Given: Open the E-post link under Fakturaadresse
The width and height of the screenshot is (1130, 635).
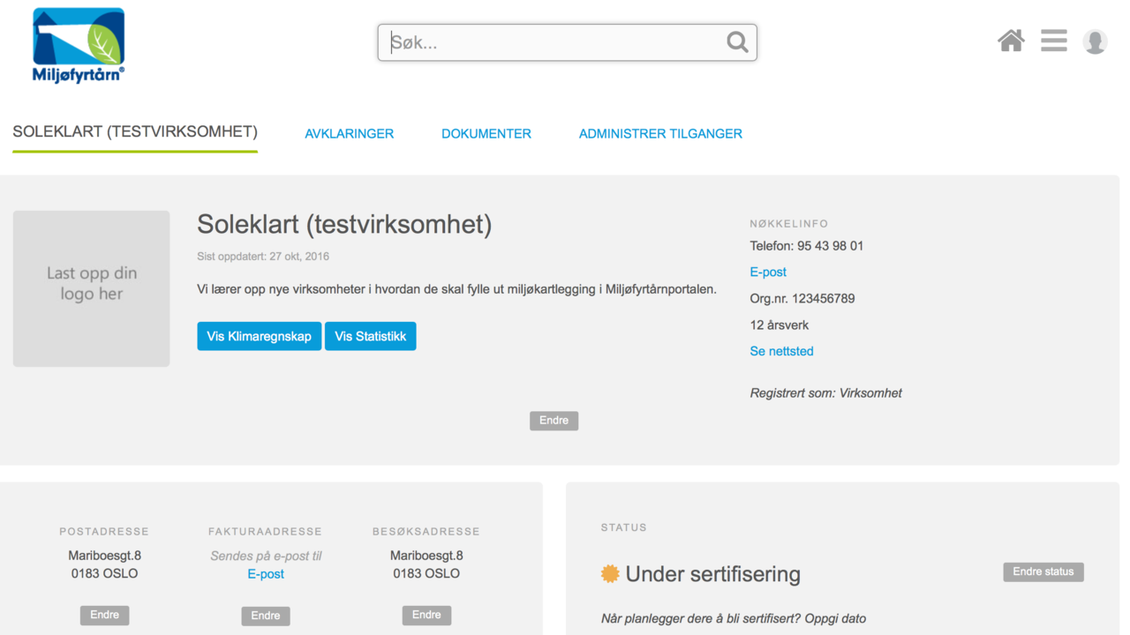Looking at the screenshot, I should click(x=266, y=574).
